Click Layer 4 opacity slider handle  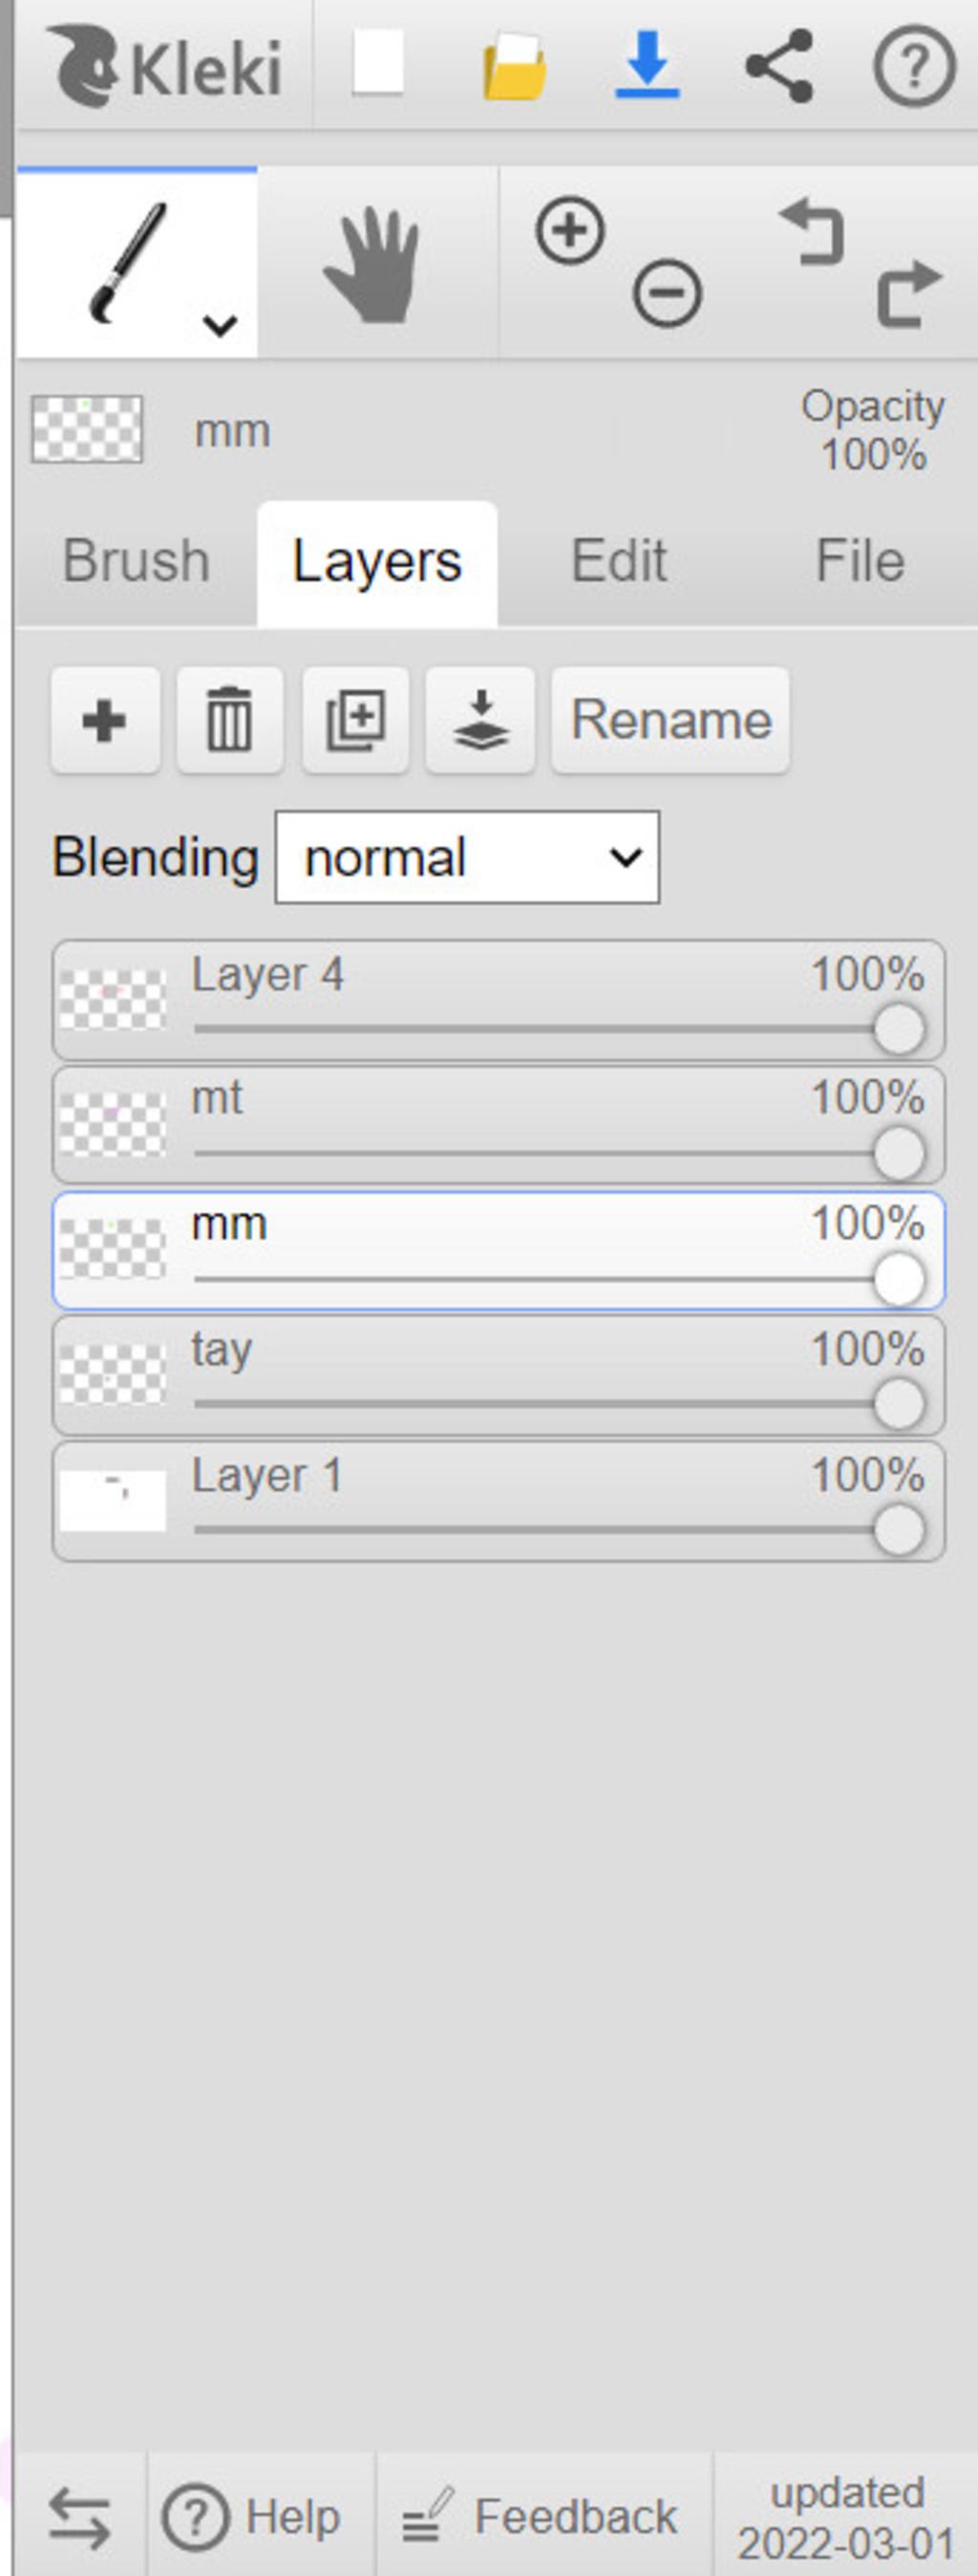tap(899, 1029)
